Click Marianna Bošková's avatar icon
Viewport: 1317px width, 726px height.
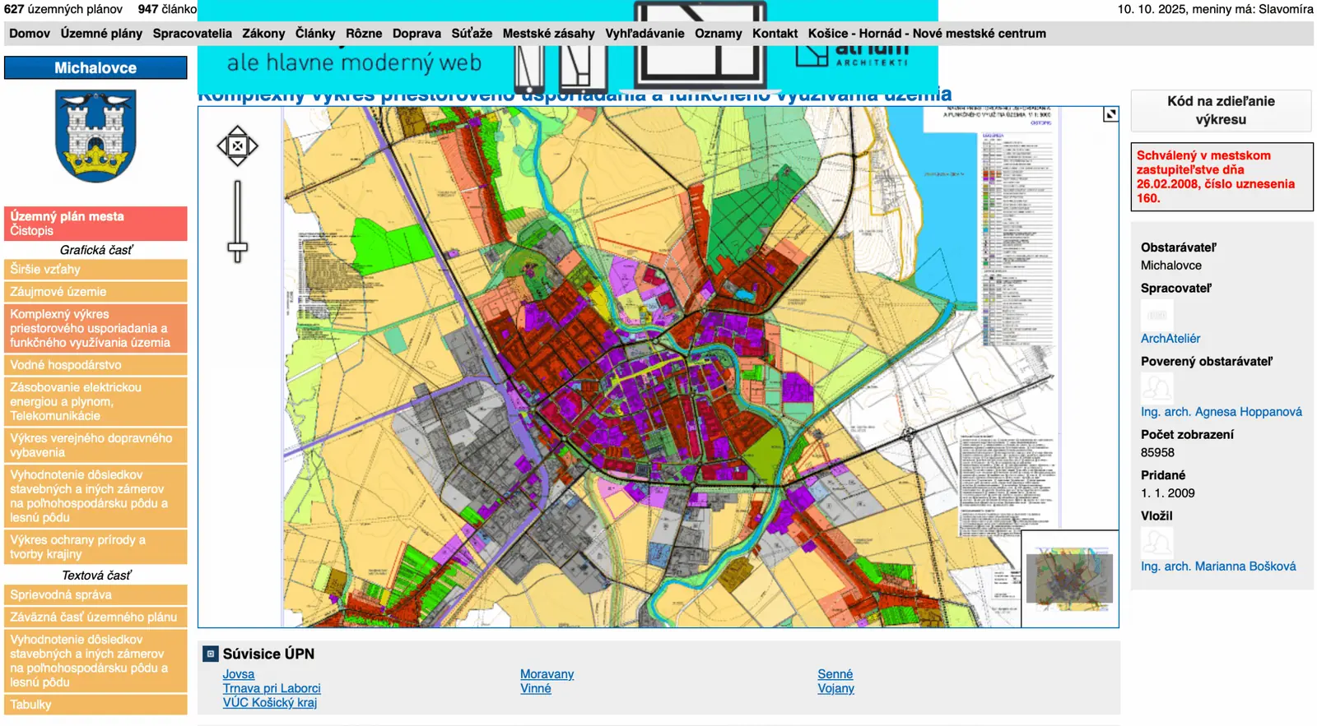tap(1157, 542)
